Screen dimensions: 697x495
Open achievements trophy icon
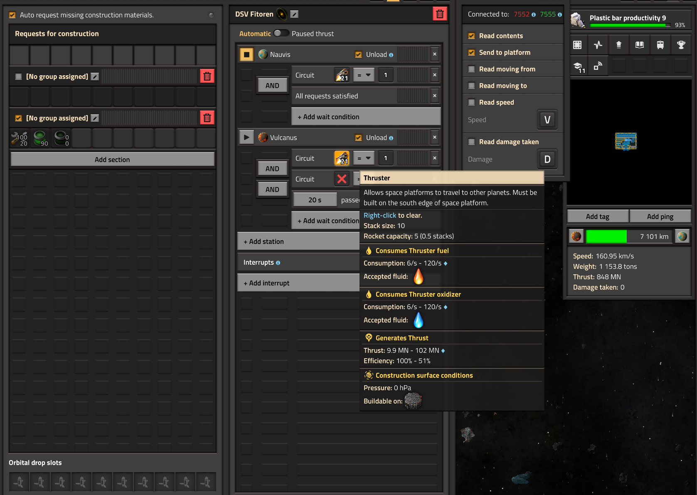[681, 45]
